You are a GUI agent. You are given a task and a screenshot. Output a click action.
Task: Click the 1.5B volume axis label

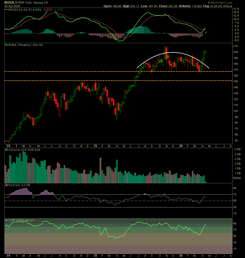pos(237,168)
